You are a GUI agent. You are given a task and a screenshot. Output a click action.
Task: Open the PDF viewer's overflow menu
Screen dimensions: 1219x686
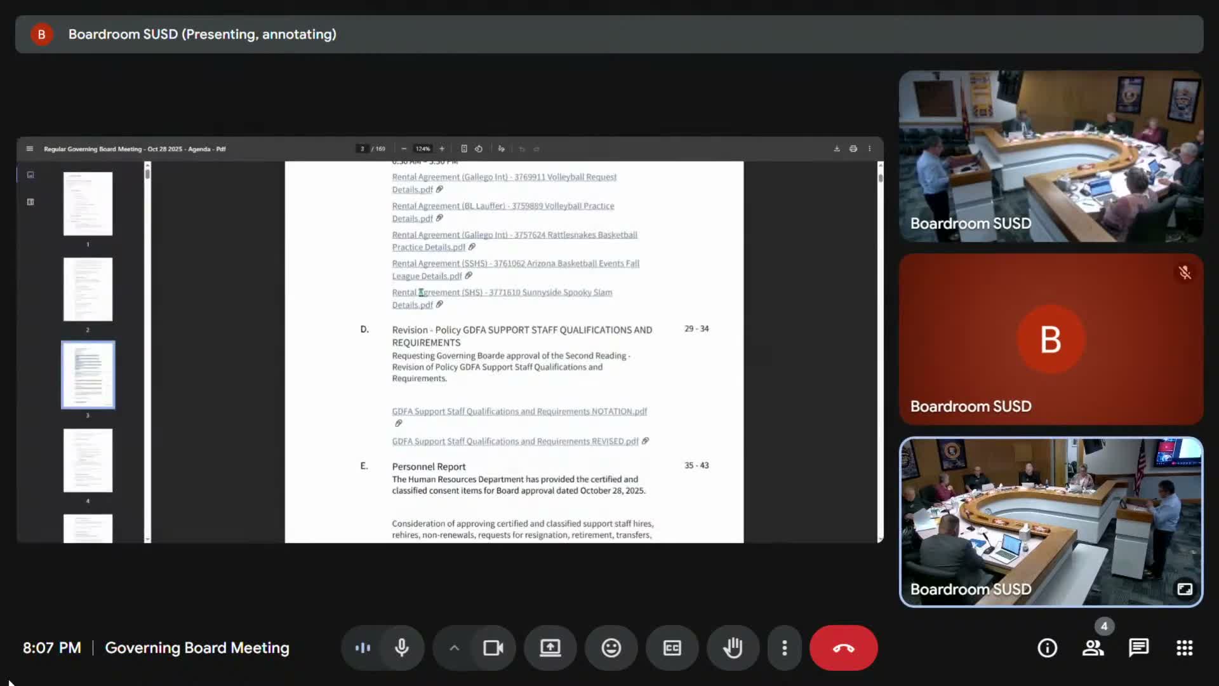pyautogui.click(x=870, y=149)
